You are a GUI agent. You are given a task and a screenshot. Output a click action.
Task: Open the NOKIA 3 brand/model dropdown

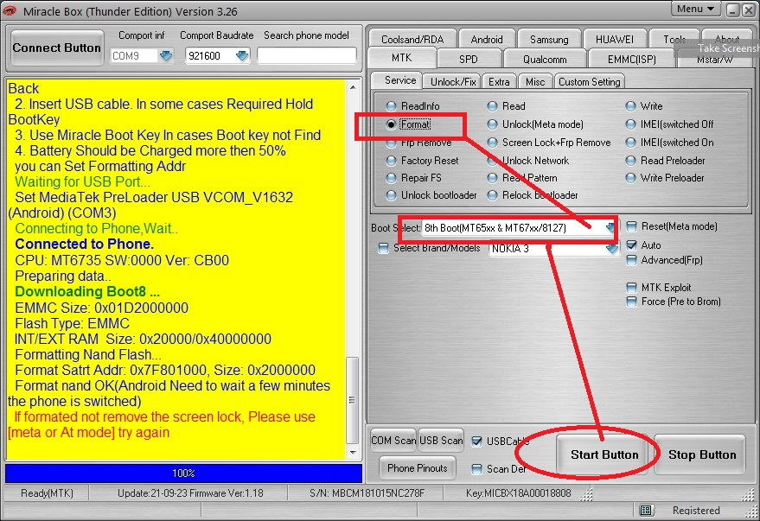[x=611, y=249]
